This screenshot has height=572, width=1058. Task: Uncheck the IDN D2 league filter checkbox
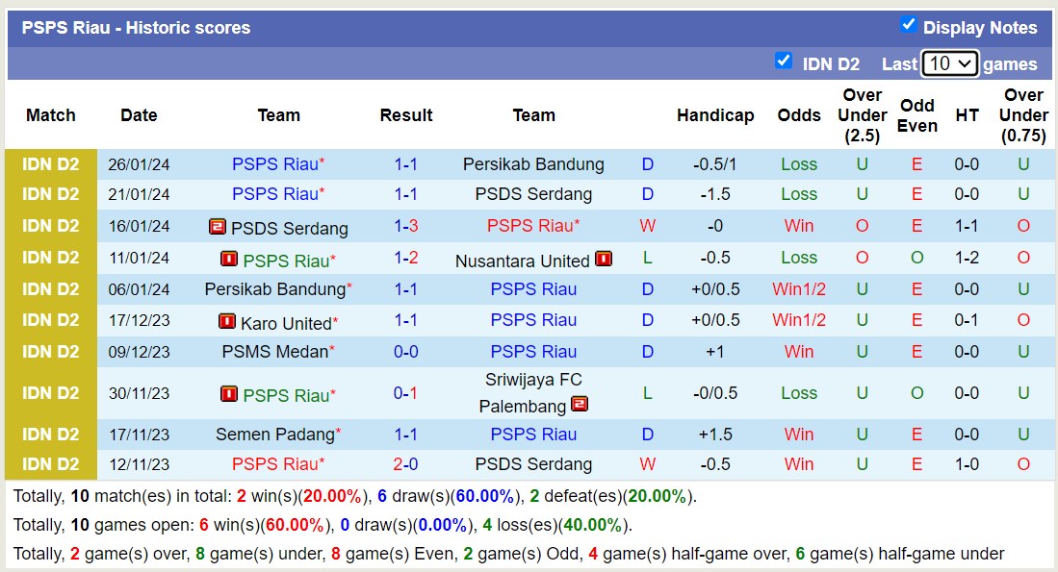784,62
